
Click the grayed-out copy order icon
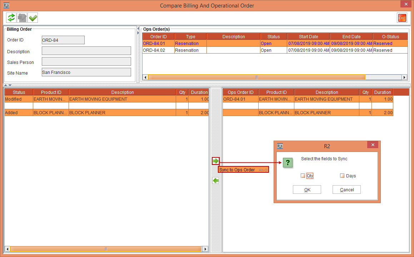21,17
